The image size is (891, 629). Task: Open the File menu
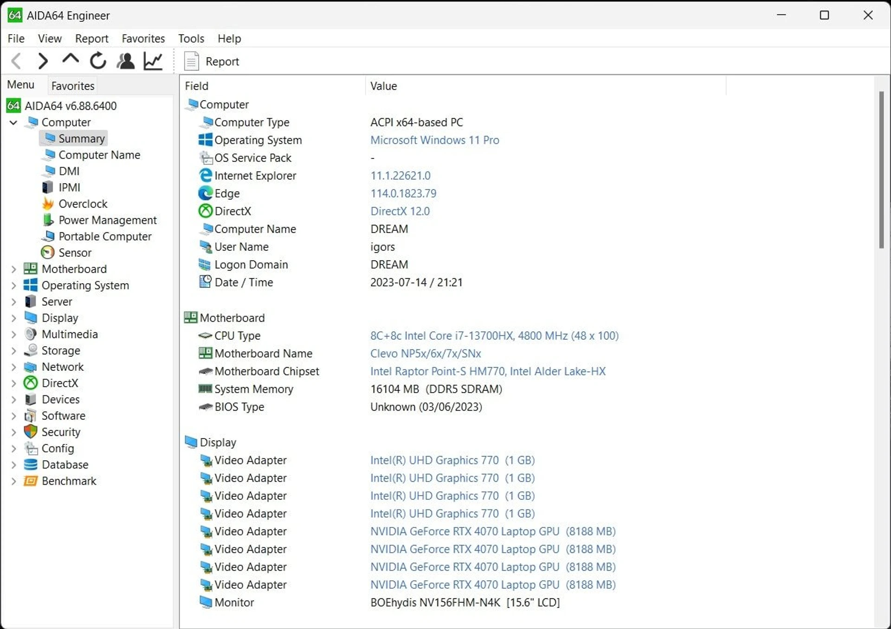coord(16,38)
